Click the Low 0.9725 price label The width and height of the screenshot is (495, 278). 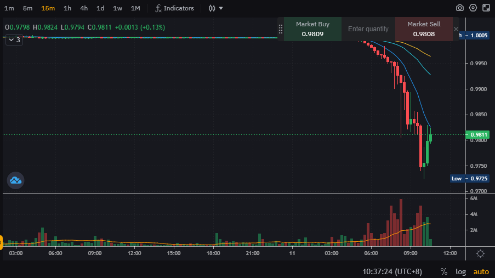[469, 179]
